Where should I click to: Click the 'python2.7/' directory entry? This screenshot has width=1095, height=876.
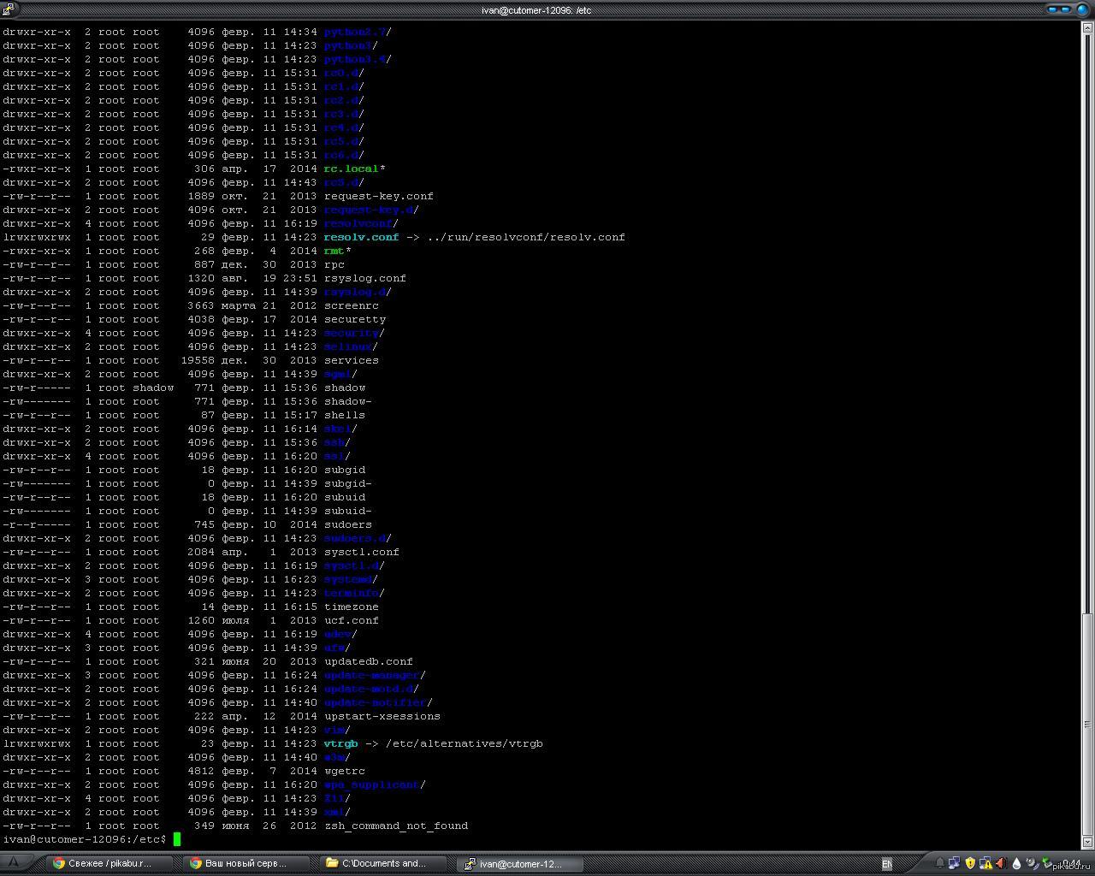pos(358,32)
